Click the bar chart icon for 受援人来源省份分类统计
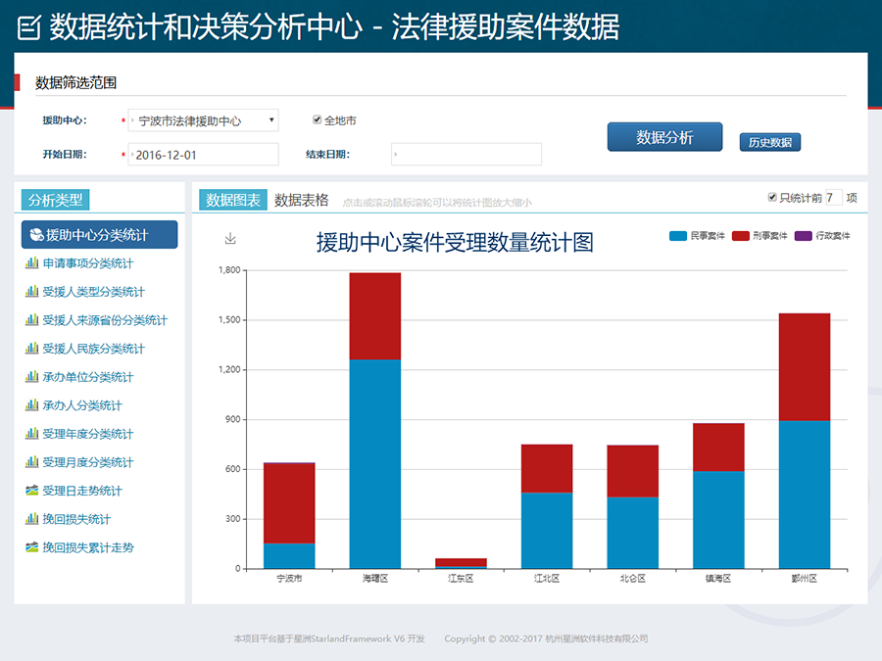This screenshot has width=882, height=661. click(x=32, y=320)
